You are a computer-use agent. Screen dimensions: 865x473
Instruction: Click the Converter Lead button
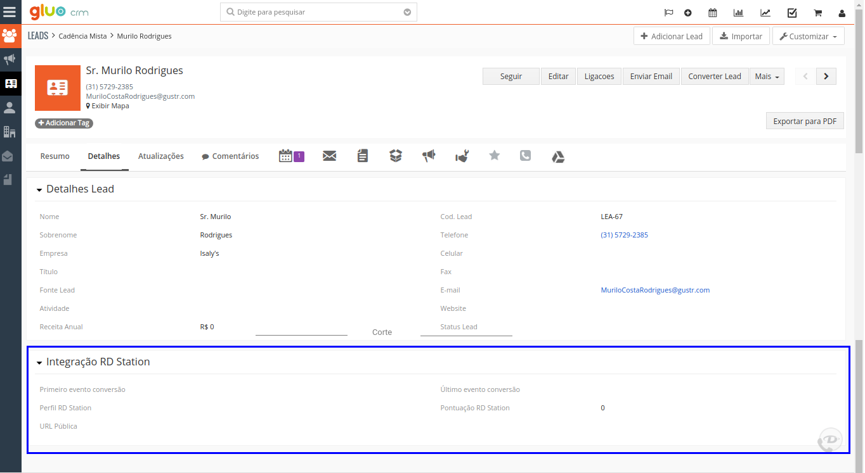click(x=715, y=76)
